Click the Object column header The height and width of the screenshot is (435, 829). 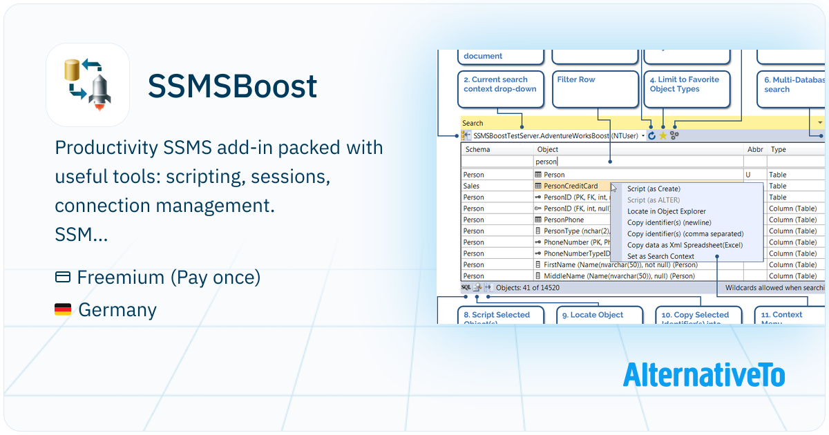point(639,149)
